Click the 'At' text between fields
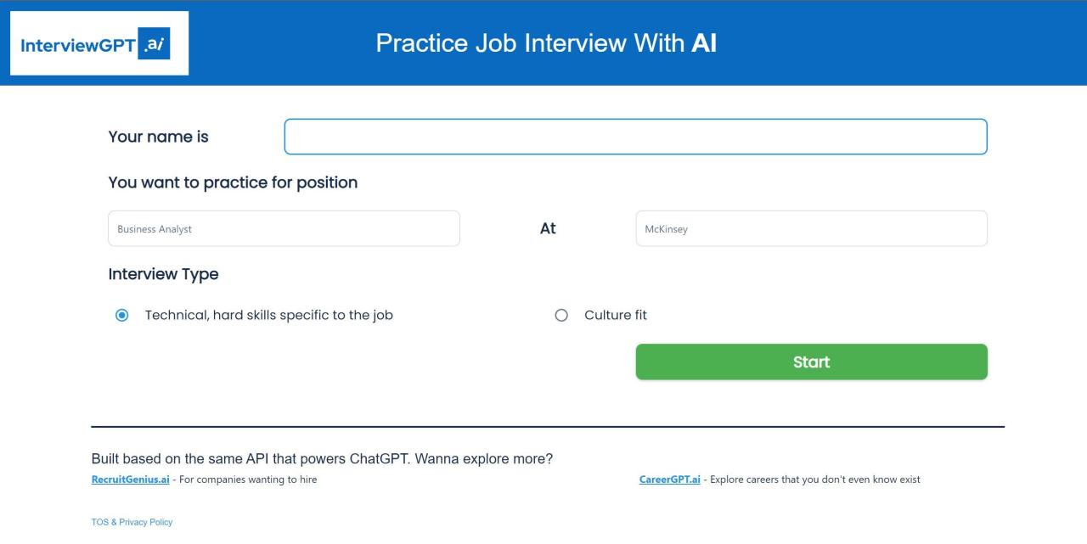Screen dimensions: 1087x544 548,228
